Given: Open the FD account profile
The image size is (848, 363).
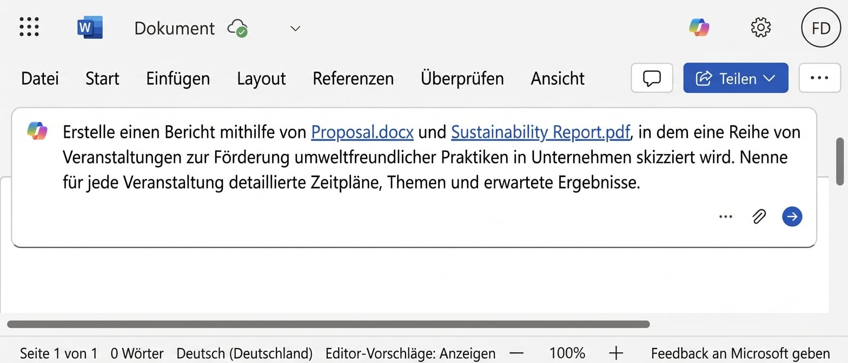Looking at the screenshot, I should 821,28.
